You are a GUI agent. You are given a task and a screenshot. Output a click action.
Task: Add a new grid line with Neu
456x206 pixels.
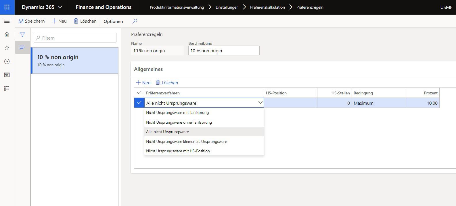click(143, 83)
